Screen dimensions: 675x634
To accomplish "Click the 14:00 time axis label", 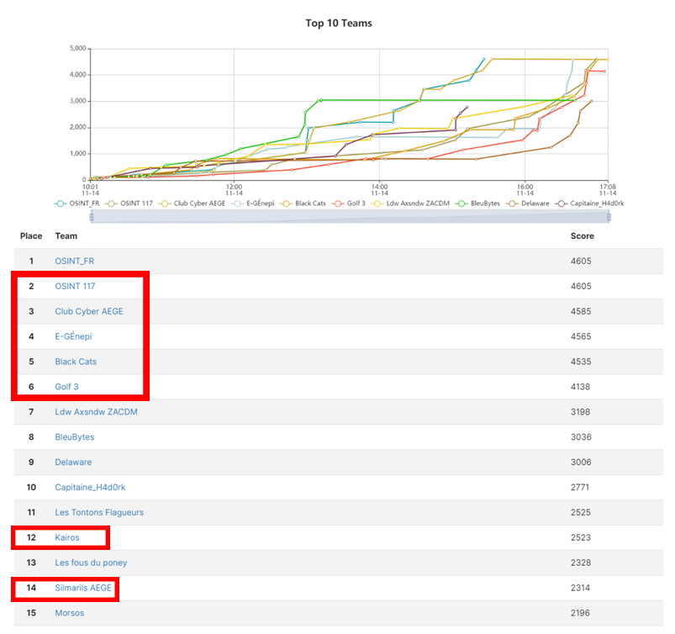I will point(379,190).
